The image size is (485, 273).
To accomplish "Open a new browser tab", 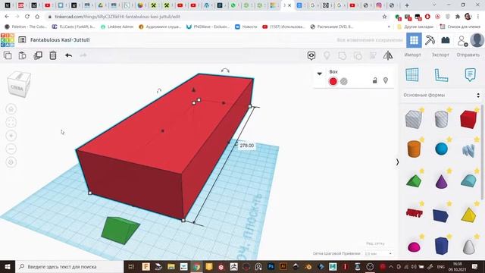I will click(407, 5).
